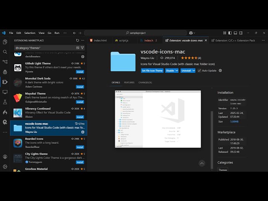Viewport: 268px width, 201px height.
Task: Open the Testing flask icon view
Action: click(x=5, y=102)
